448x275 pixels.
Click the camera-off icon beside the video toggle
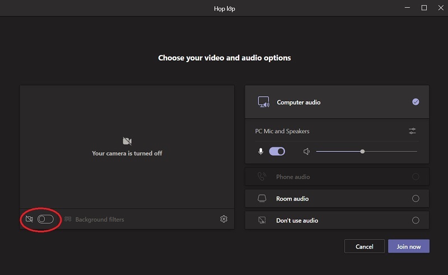click(29, 219)
